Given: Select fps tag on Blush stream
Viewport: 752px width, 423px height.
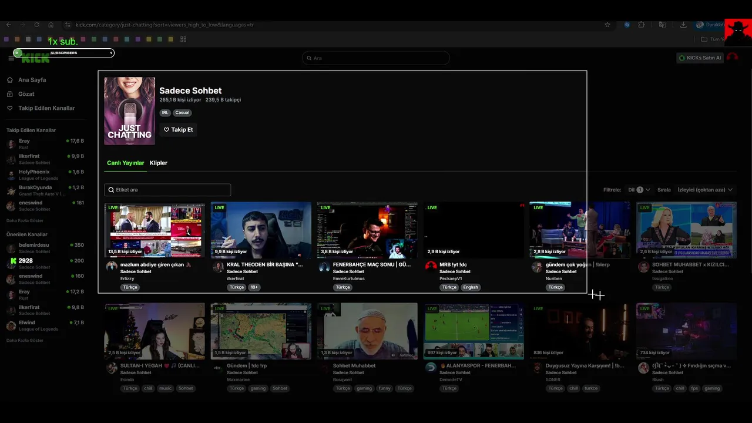Looking at the screenshot, I should (x=694, y=388).
